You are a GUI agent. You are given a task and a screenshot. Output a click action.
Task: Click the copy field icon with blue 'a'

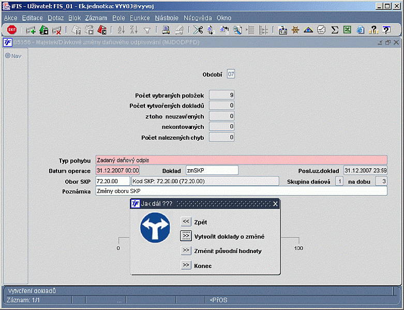(x=211, y=30)
